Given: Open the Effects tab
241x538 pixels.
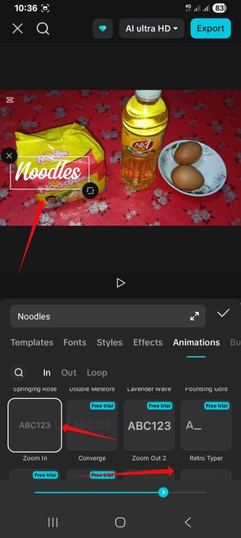Looking at the screenshot, I should (148, 342).
